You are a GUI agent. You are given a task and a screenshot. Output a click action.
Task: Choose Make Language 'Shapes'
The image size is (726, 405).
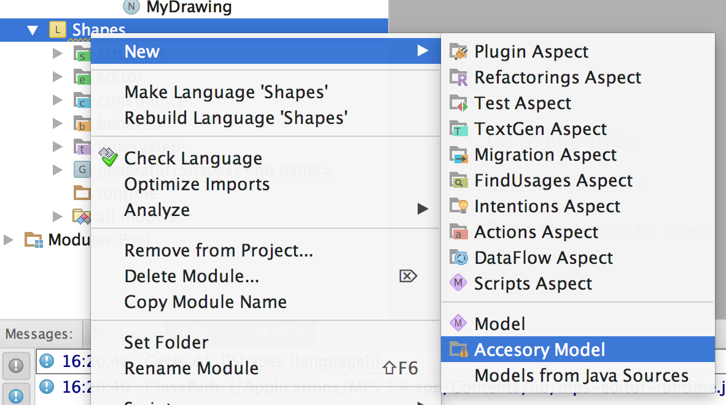click(x=226, y=92)
